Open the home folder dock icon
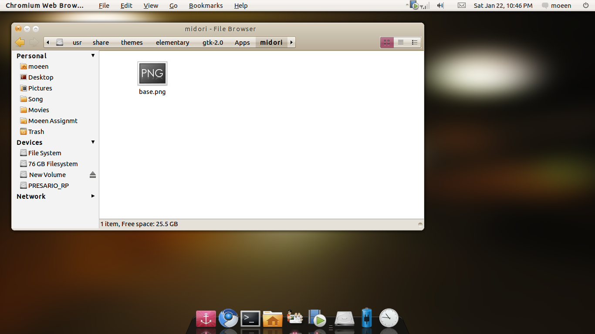This screenshot has width=595, height=334. [x=273, y=319]
